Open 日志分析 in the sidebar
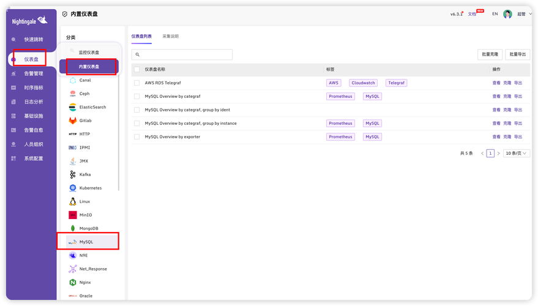Viewport: 538px width, 306px height. click(x=34, y=102)
